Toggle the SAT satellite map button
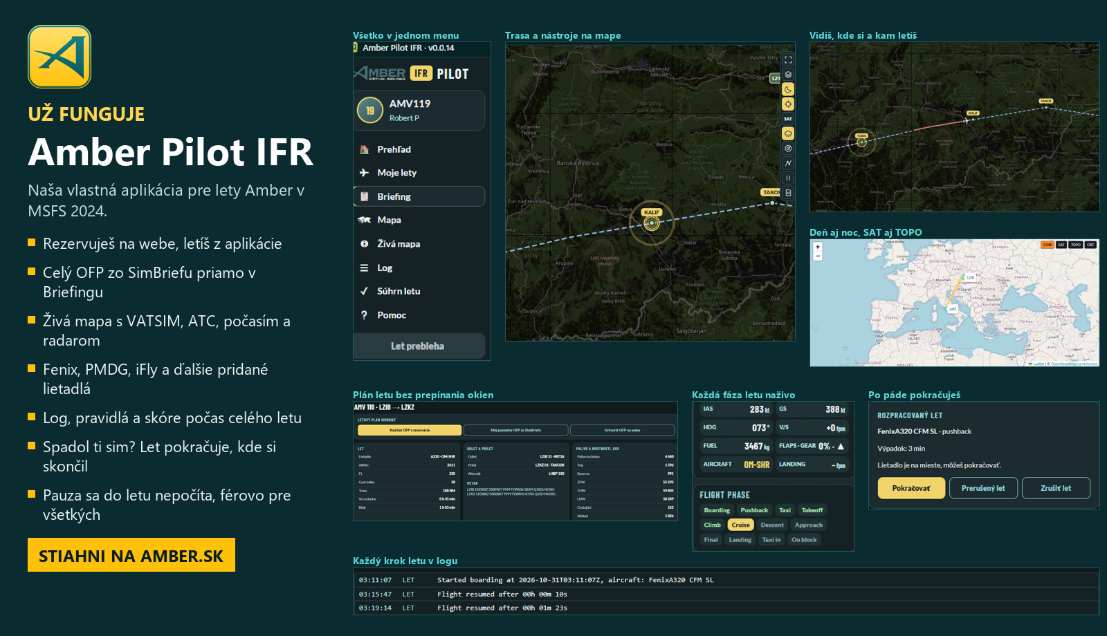 pos(788,119)
